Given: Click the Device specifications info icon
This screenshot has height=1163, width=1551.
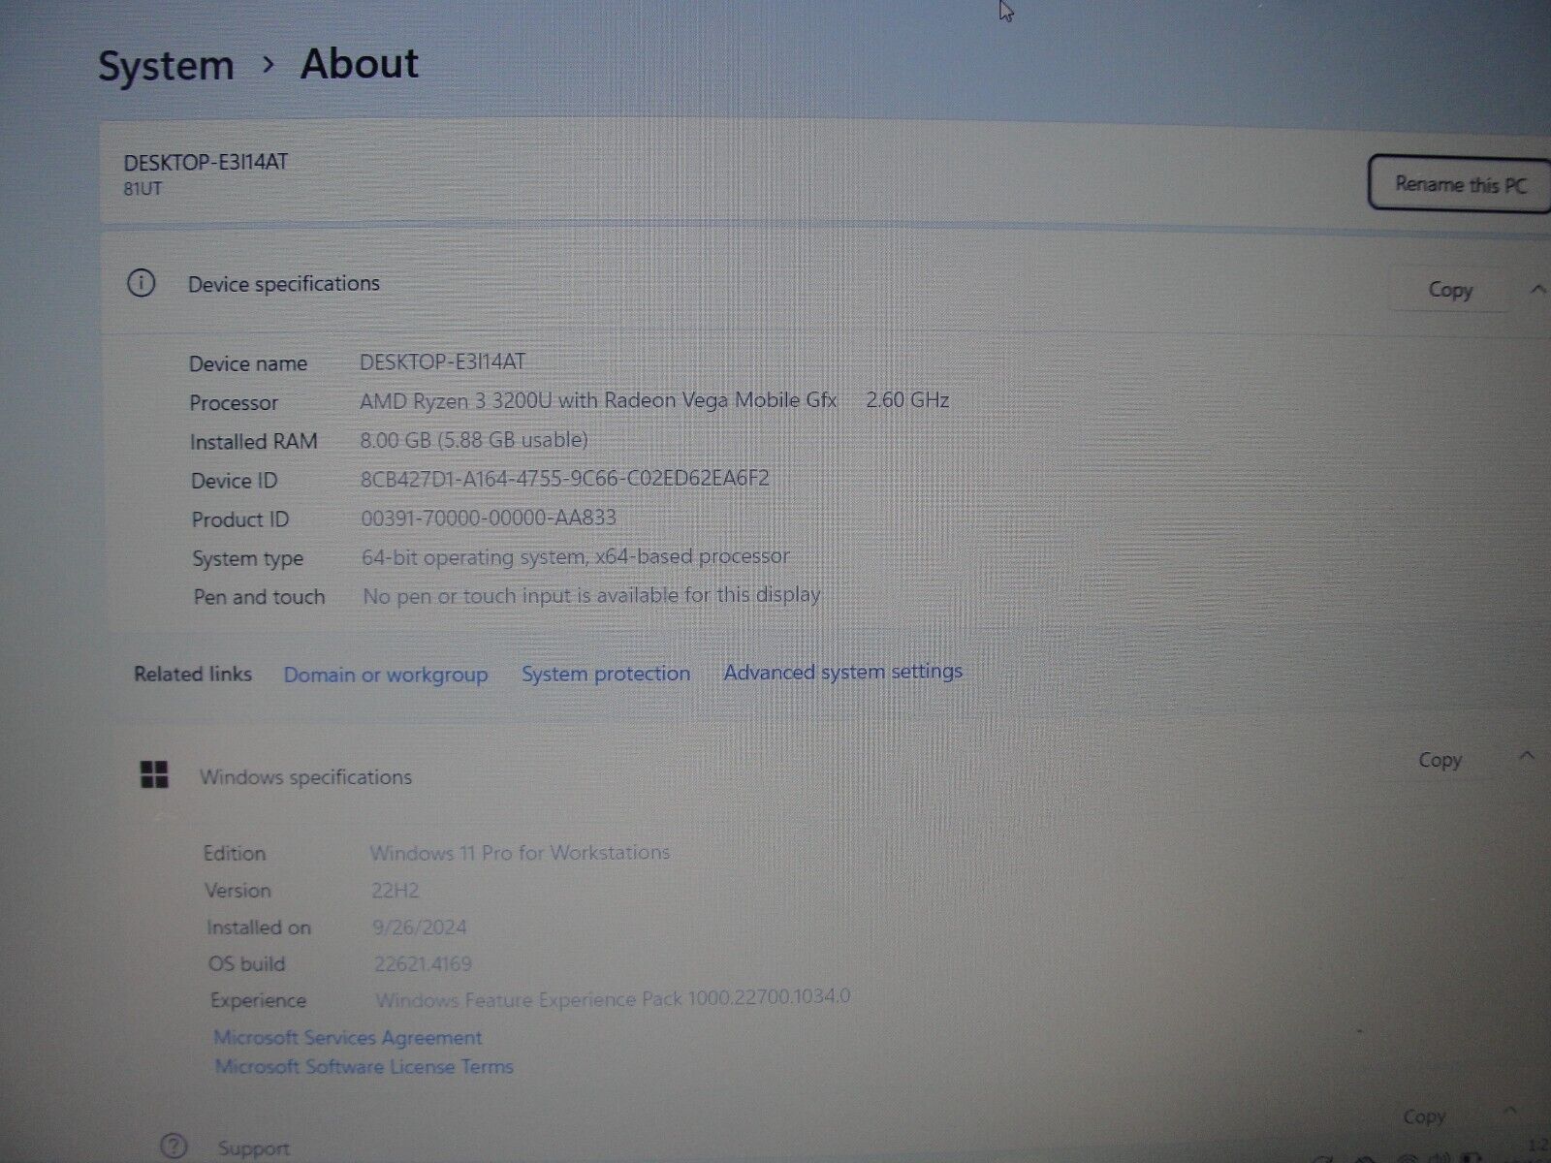Looking at the screenshot, I should pos(141,283).
